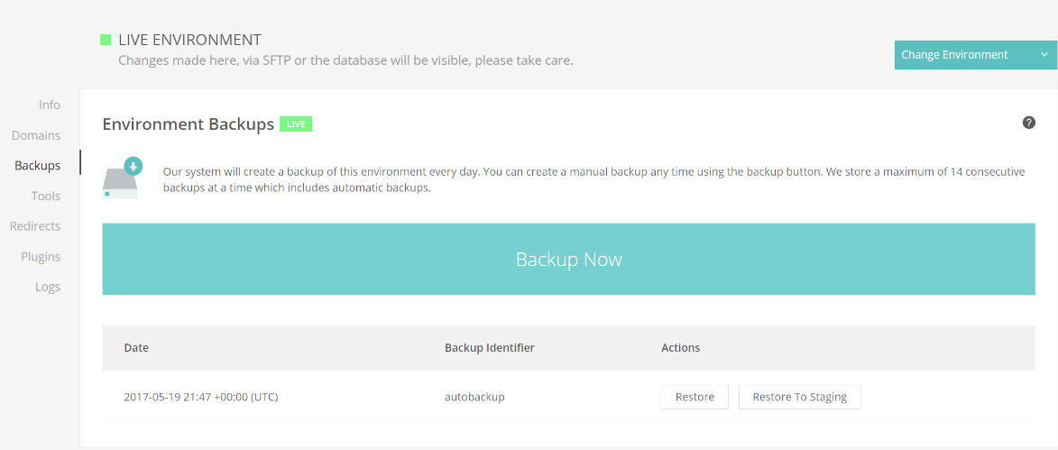Open the Info sidebar section
Screen dimensions: 1058x450
(50, 106)
